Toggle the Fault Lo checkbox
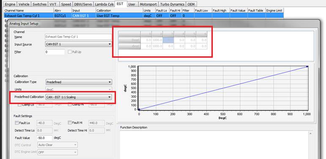This screenshot has width=326, height=159. point(17,123)
